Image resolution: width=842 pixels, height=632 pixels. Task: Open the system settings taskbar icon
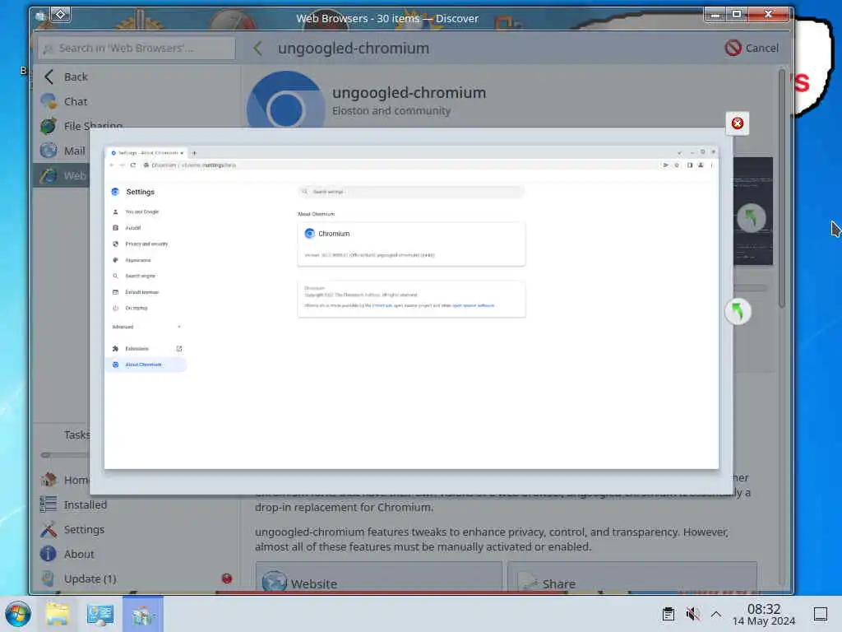(99, 614)
